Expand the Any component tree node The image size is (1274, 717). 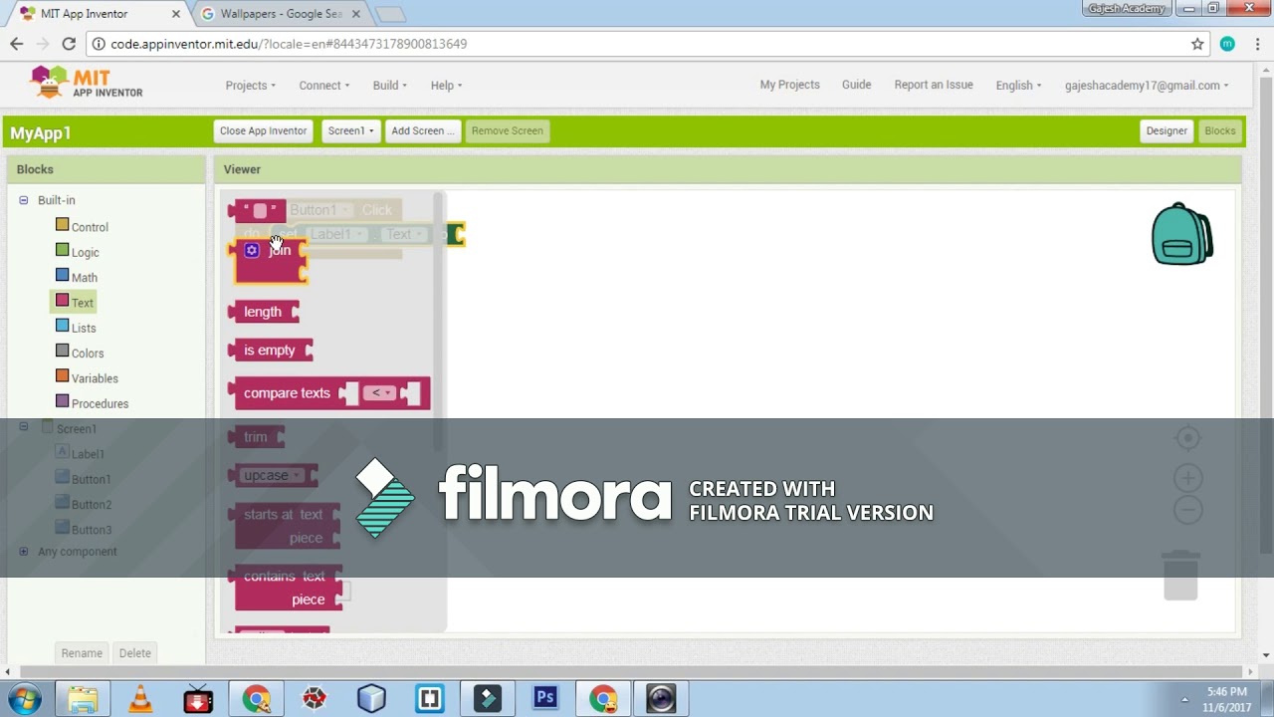[24, 552]
